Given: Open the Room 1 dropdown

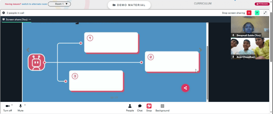Looking at the screenshot, I should (59, 4).
